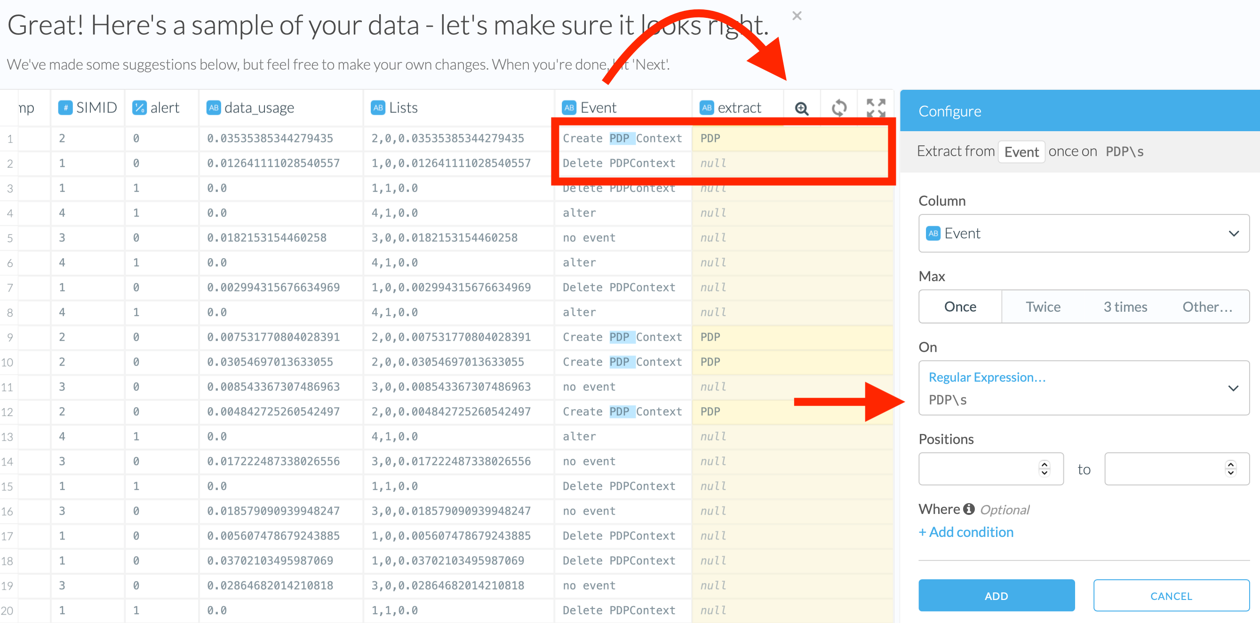Open the Column Event dropdown

coord(1084,233)
